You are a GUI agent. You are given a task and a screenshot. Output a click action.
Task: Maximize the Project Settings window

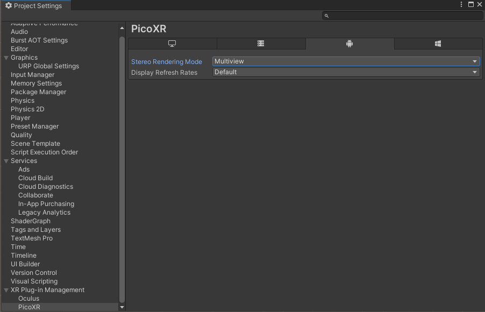[471, 5]
